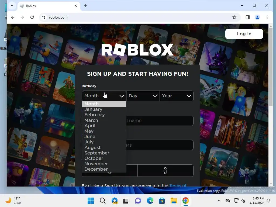Open Chrome three-dot menu
The width and height of the screenshot is (276, 207).
point(267,17)
